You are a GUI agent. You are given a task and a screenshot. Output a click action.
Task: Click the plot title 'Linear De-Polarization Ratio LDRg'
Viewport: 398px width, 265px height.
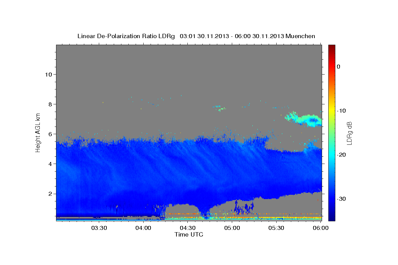tap(126, 36)
